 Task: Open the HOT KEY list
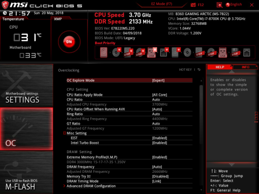tap(185, 70)
